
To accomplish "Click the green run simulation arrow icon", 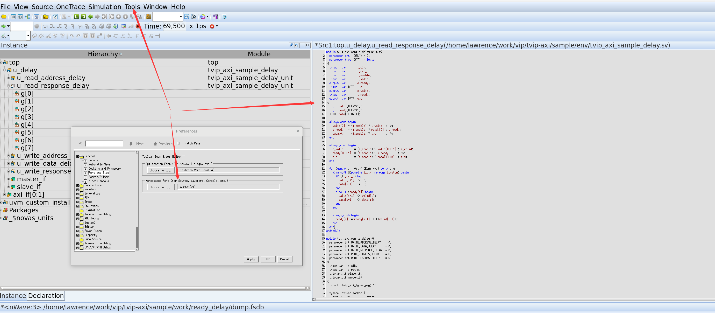I will click(4, 26).
